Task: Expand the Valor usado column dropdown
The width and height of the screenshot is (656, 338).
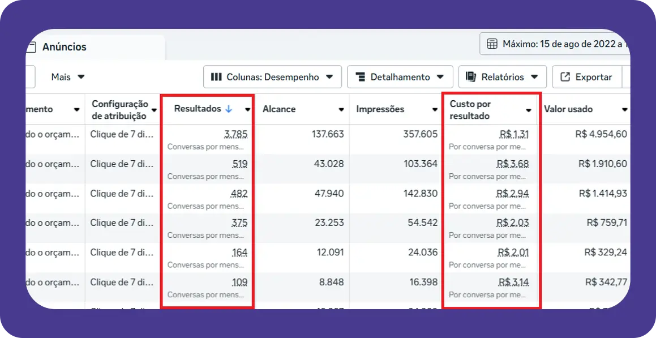Action: 625,109
